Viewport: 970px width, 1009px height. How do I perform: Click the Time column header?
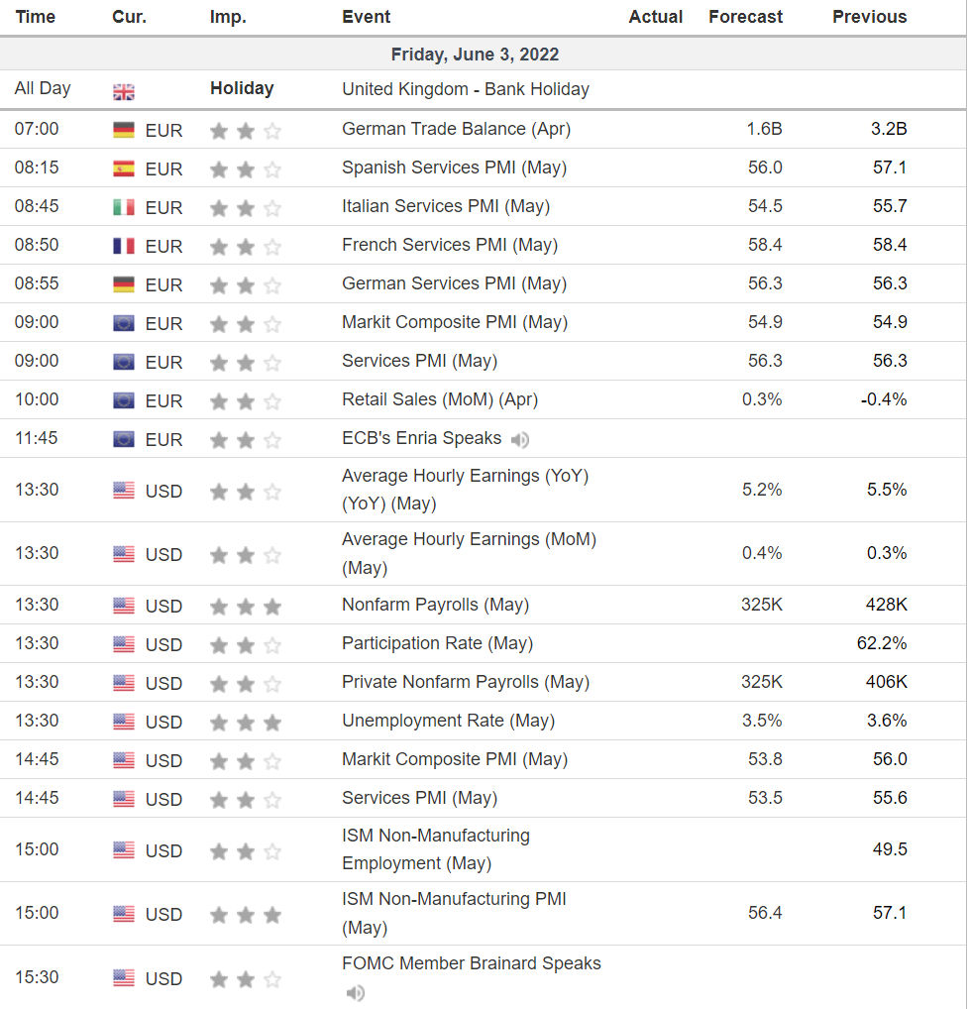[36, 17]
